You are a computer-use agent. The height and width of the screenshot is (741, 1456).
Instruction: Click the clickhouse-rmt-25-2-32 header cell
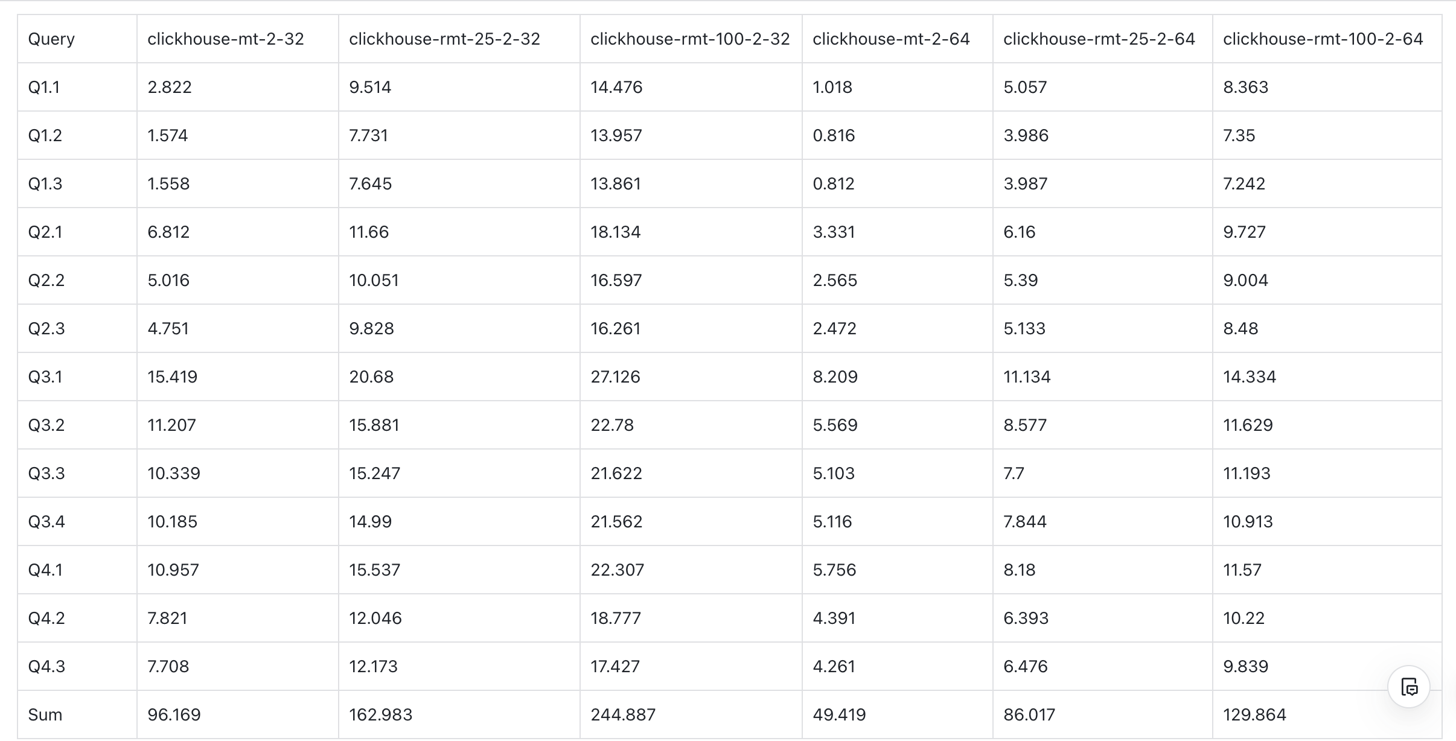coord(444,39)
